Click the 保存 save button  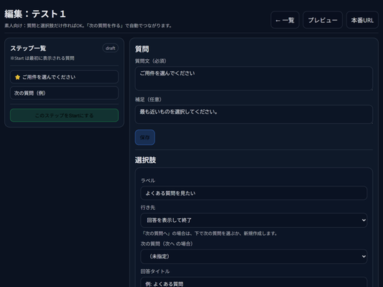pyautogui.click(x=145, y=138)
